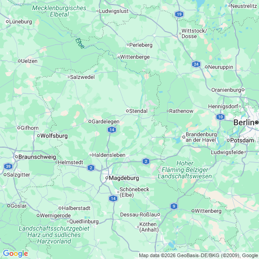Select the Potsdam city label

point(242,140)
